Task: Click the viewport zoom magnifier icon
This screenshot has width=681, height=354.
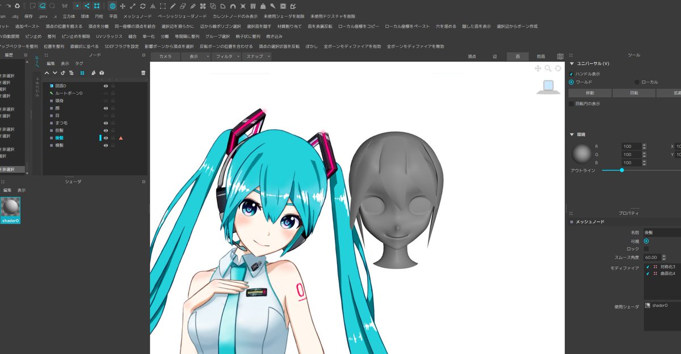Action: 548,68
